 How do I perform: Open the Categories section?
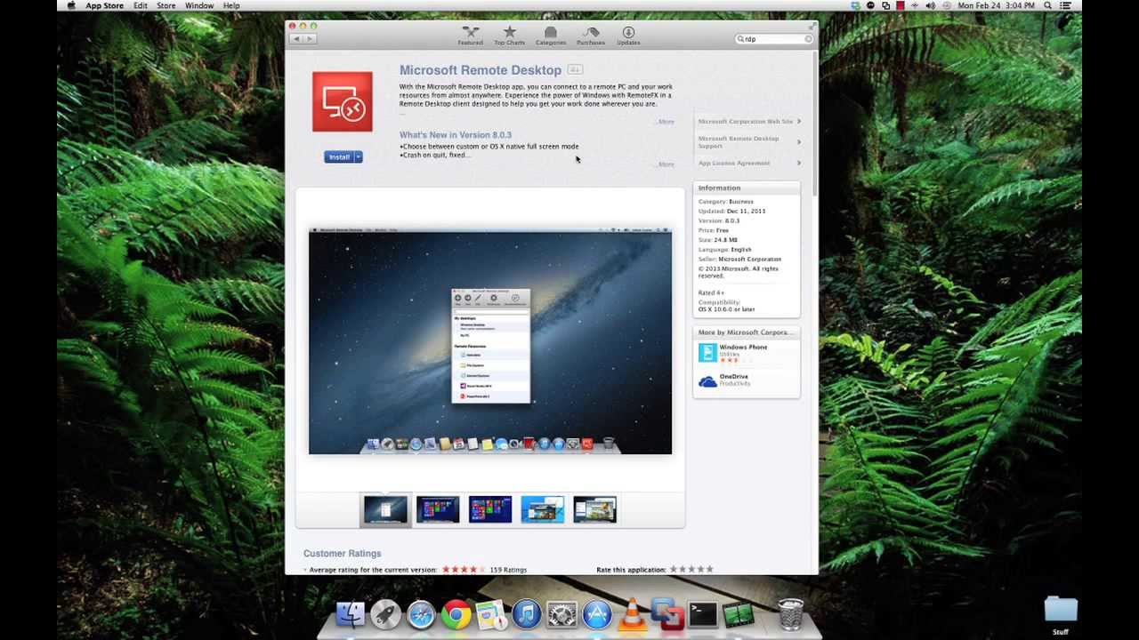coord(550,36)
